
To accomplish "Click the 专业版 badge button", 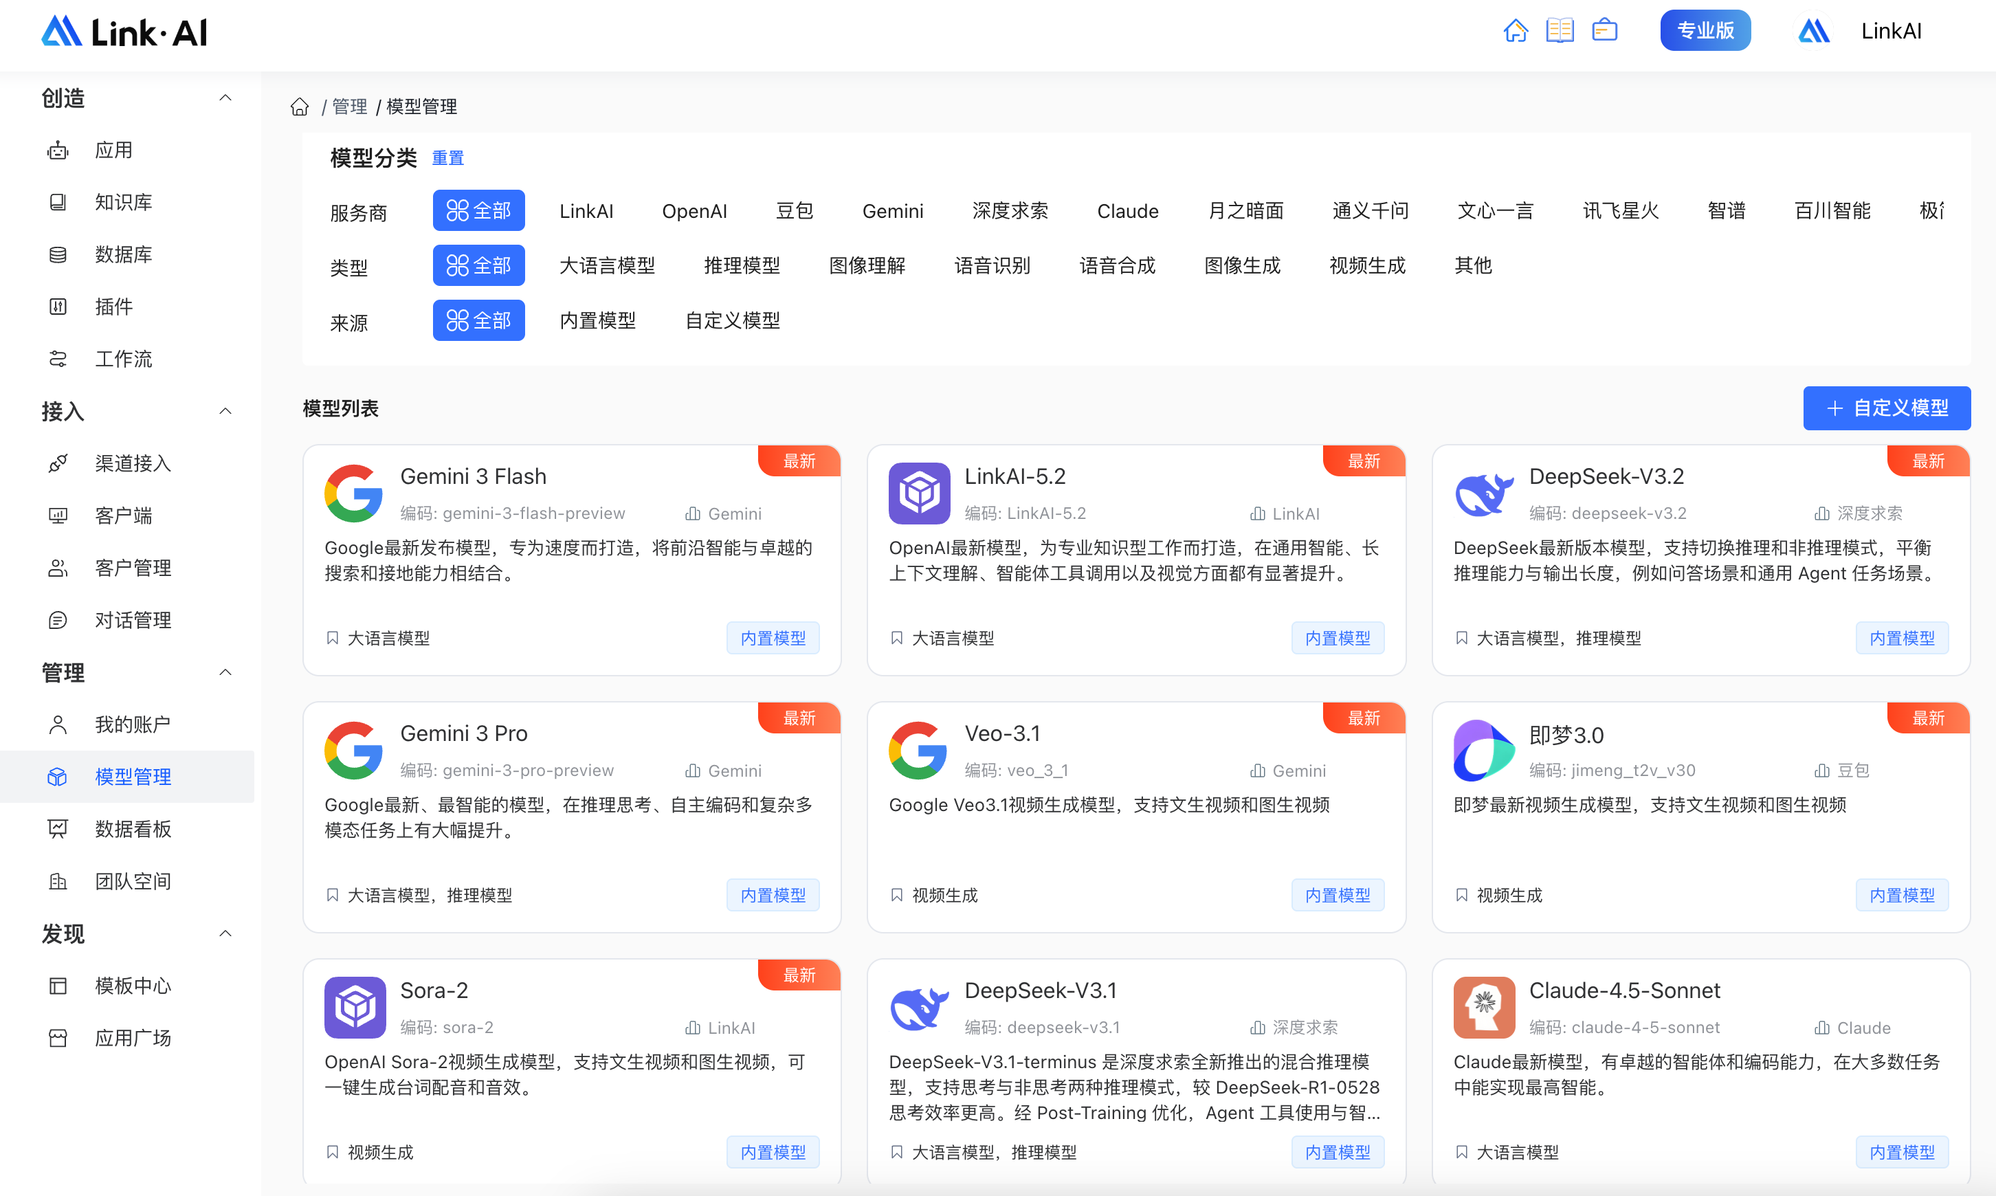I will [x=1705, y=31].
